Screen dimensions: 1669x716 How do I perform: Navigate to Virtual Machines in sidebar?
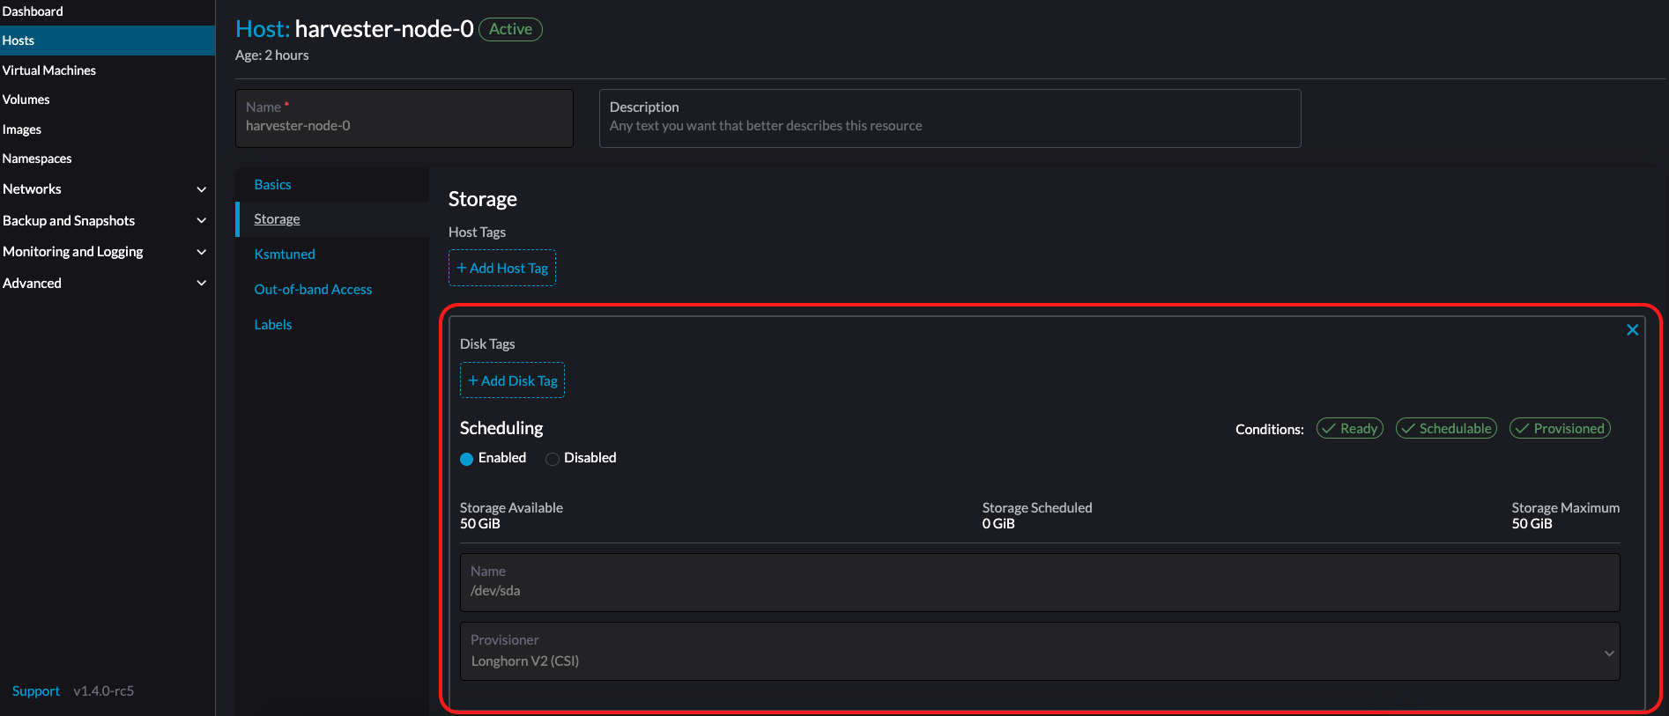coord(49,70)
